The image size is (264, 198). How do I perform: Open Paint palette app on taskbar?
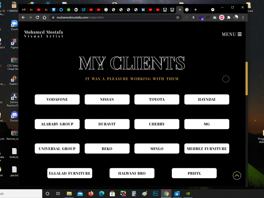pos(145,194)
